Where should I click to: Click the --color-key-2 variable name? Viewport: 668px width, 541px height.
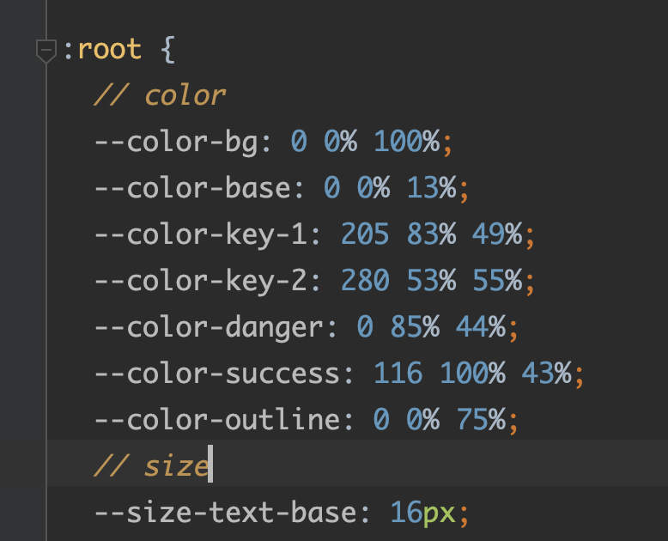201,281
